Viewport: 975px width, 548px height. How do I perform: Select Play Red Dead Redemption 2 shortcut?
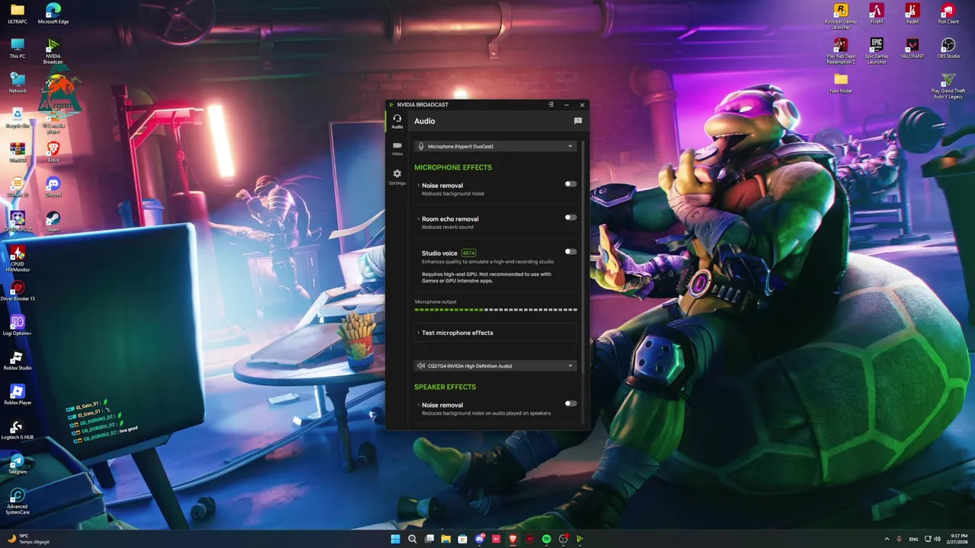(841, 51)
